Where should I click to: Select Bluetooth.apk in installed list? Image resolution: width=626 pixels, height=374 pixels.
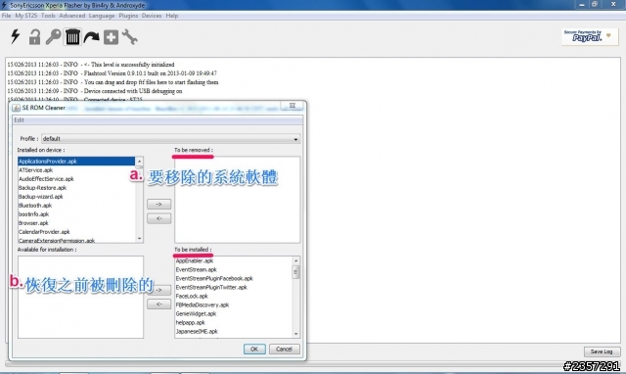(x=76, y=205)
